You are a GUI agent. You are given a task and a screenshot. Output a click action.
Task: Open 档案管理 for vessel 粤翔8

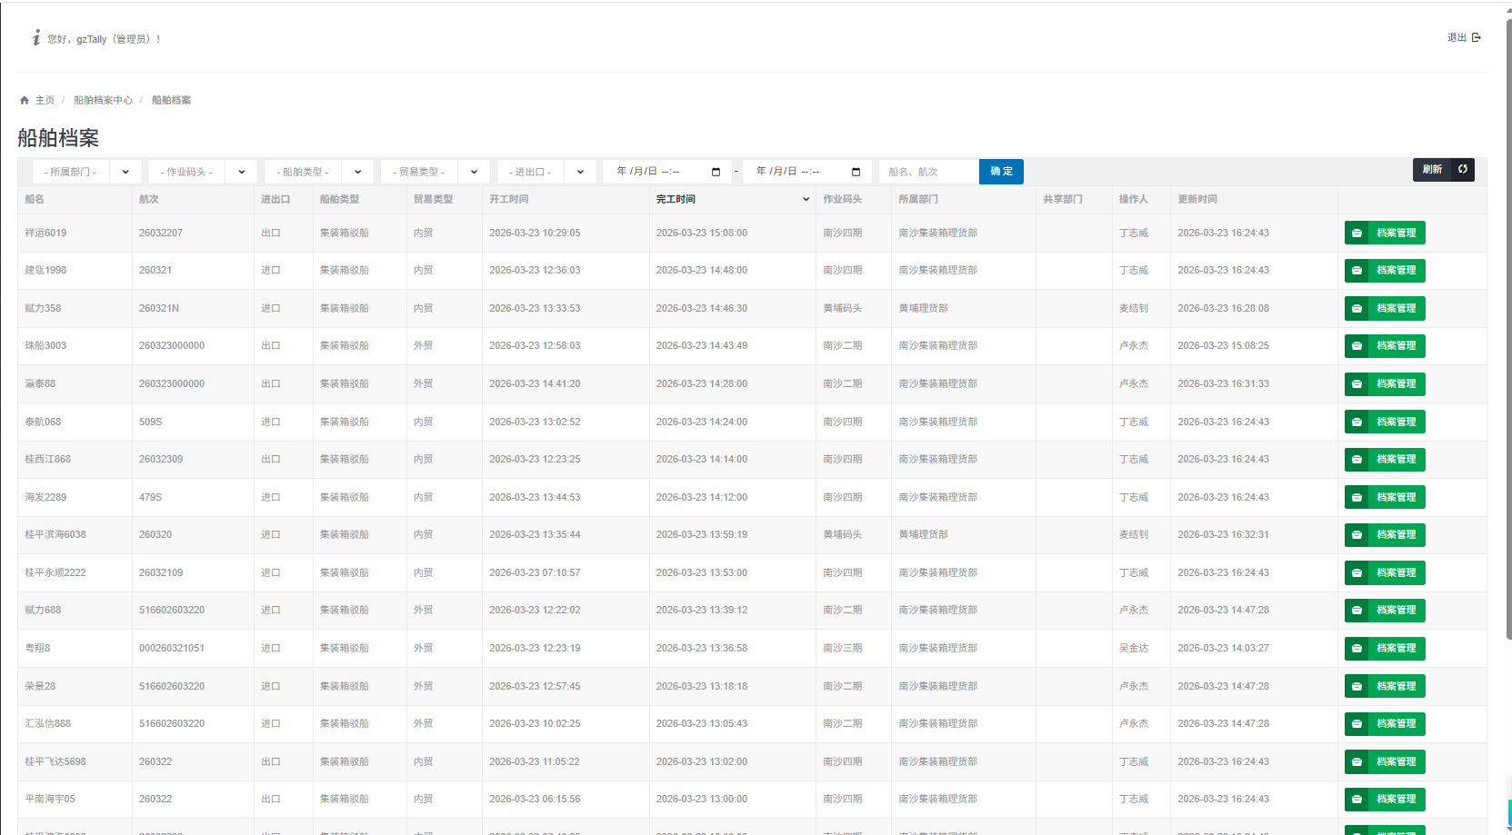pyautogui.click(x=1385, y=649)
